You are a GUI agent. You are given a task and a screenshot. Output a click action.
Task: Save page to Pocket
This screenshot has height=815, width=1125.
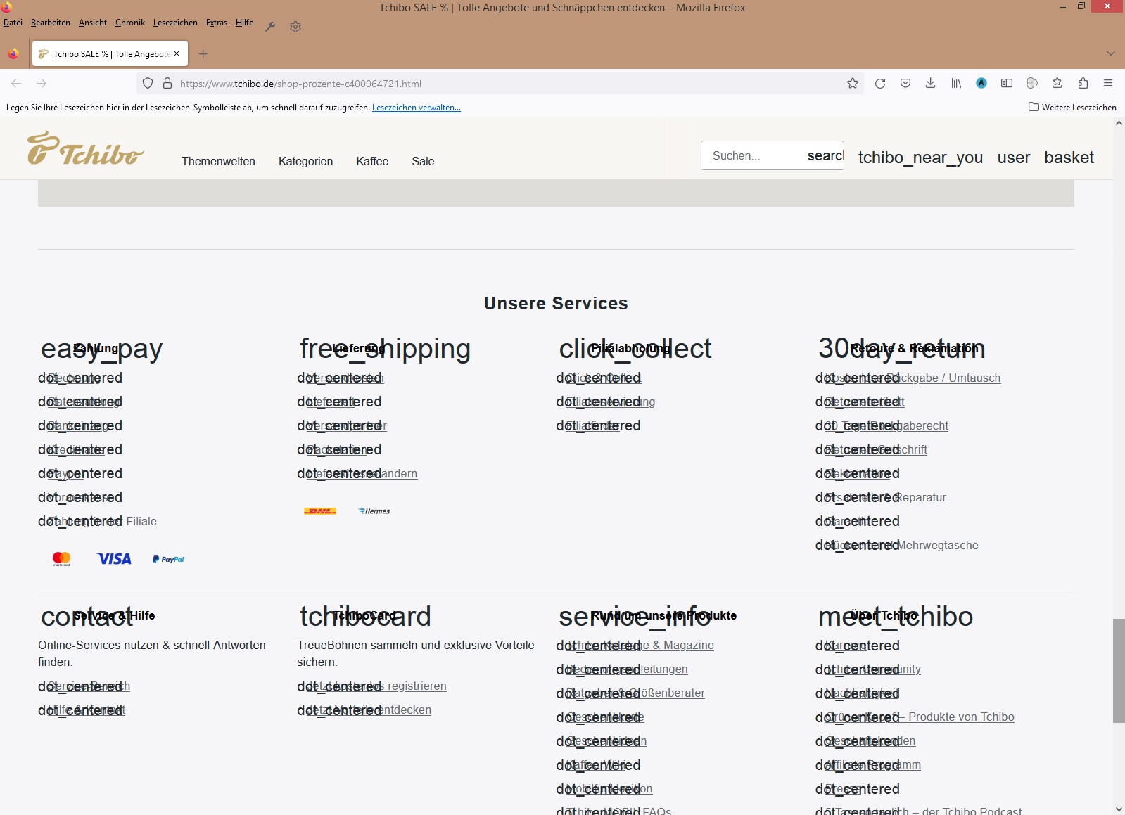coord(905,84)
